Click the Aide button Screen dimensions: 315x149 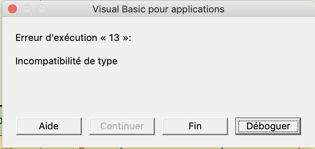[x=49, y=126]
